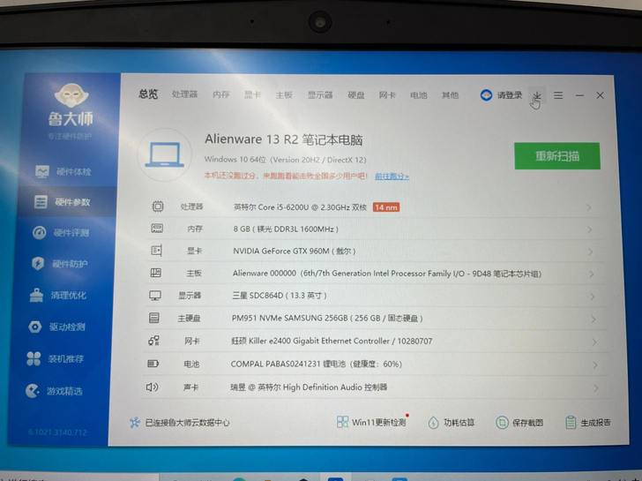Click the 声卡 speaker row icon
Viewport: 642px width, 481px height.
point(153,387)
